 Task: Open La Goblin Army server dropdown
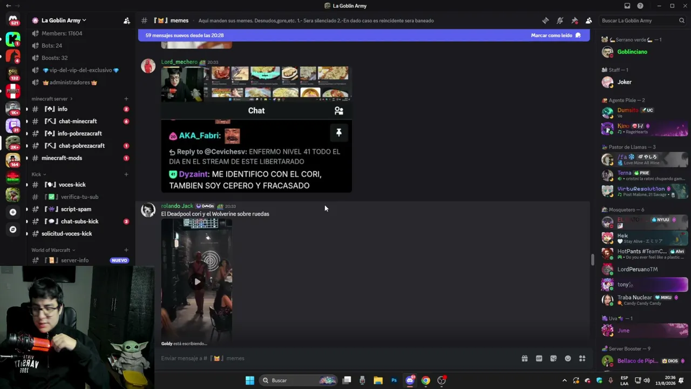tap(64, 21)
